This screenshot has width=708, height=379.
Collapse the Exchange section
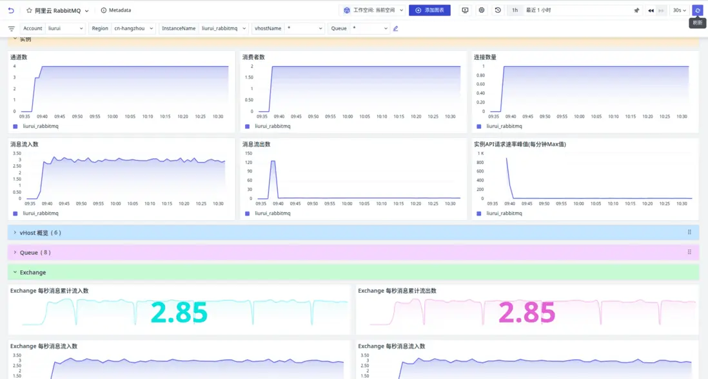pyautogui.click(x=353, y=272)
